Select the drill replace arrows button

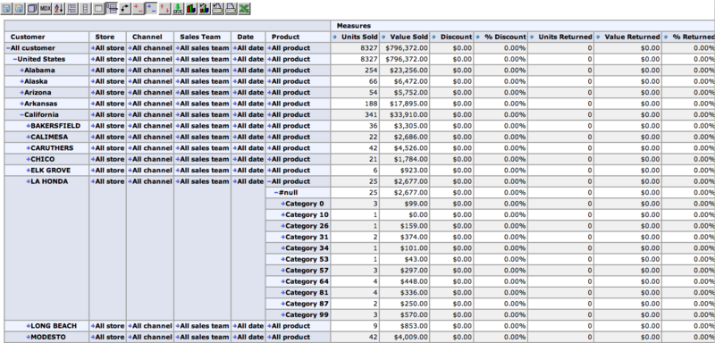tap(164, 8)
